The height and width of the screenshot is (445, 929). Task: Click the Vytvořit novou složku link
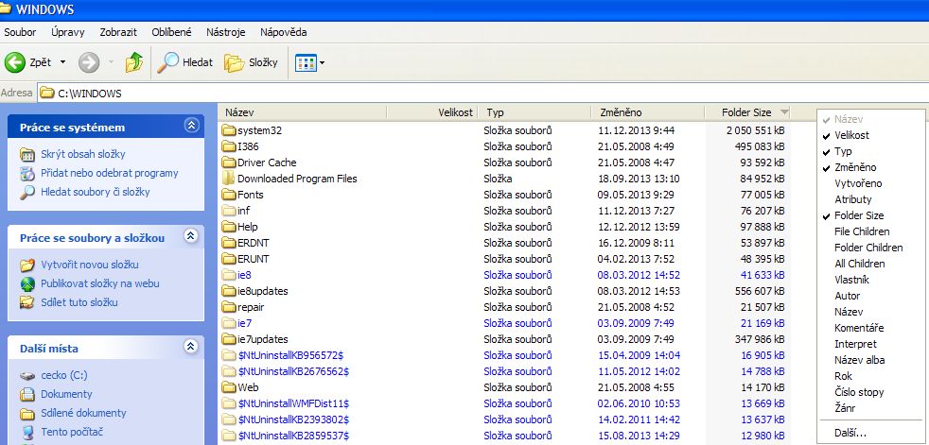click(x=90, y=265)
